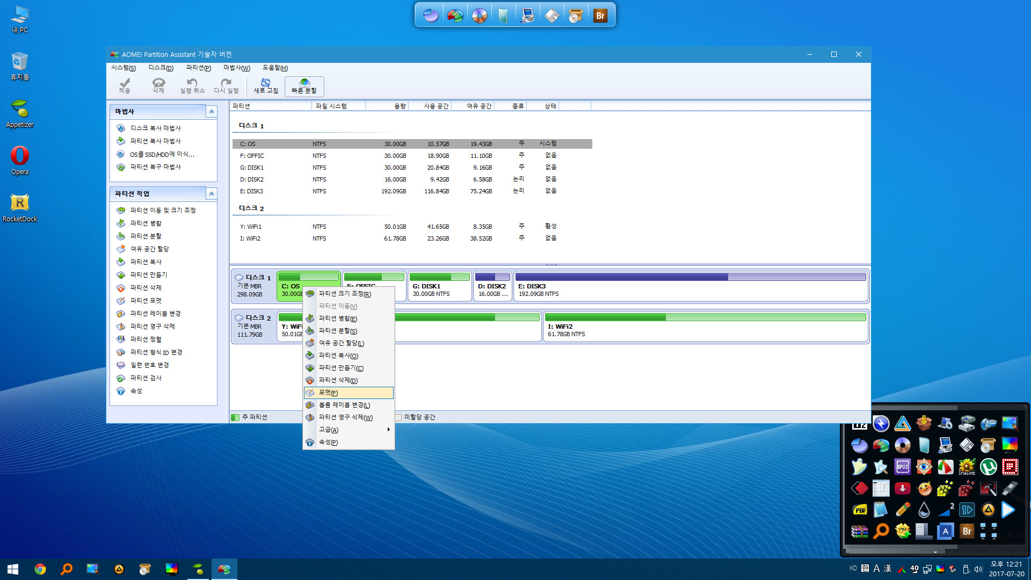
Task: Choose 파티션 병합(E) in context menu
Action: pos(348,318)
